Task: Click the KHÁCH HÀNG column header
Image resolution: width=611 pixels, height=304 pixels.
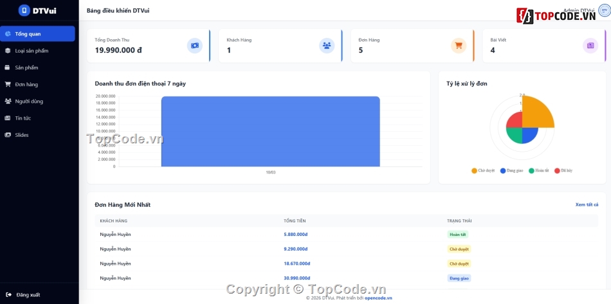Action: pos(113,220)
